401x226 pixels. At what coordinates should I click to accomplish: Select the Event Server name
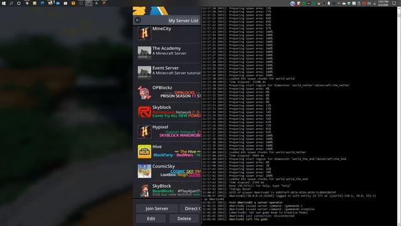click(x=165, y=68)
